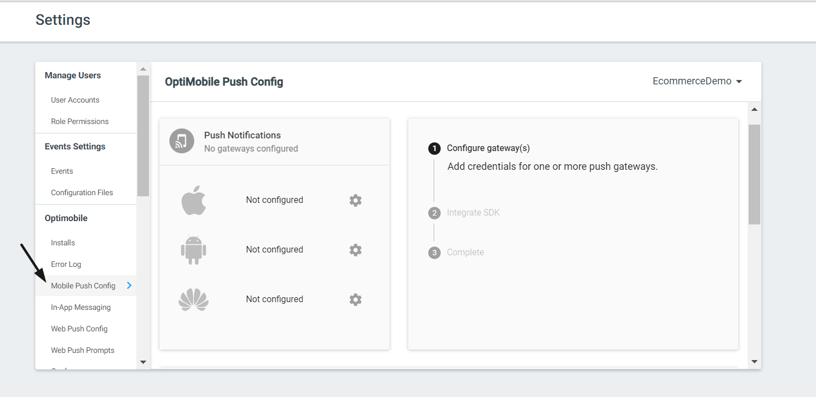Screen dimensions: 816x397
Task: Click the Manage Users section header
Action: pos(73,76)
